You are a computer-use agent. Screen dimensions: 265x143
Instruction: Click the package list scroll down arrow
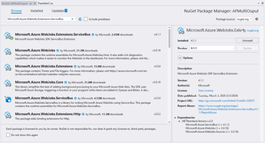click(x=169, y=122)
